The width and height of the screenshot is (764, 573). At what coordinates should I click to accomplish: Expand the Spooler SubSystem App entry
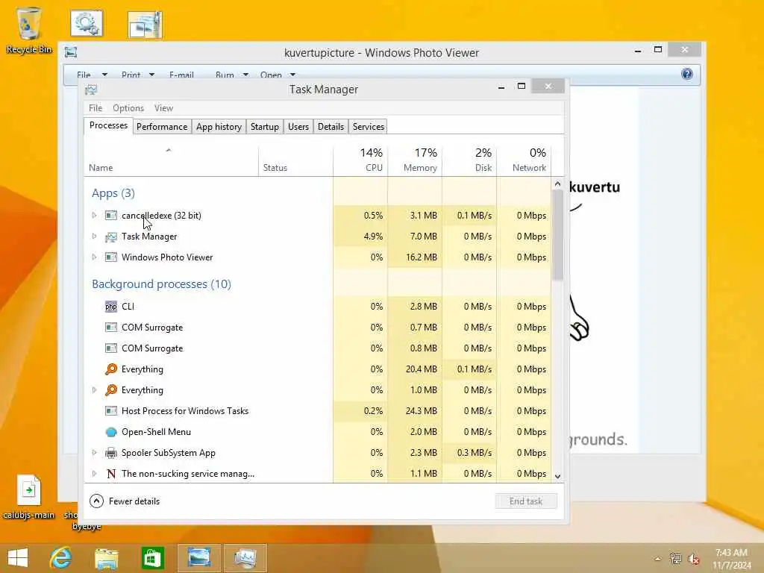point(95,453)
